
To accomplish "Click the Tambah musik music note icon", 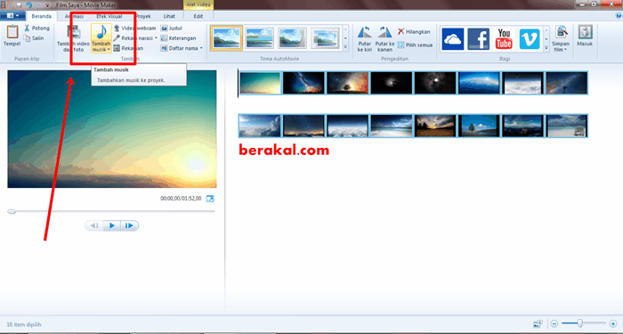I will (101, 32).
